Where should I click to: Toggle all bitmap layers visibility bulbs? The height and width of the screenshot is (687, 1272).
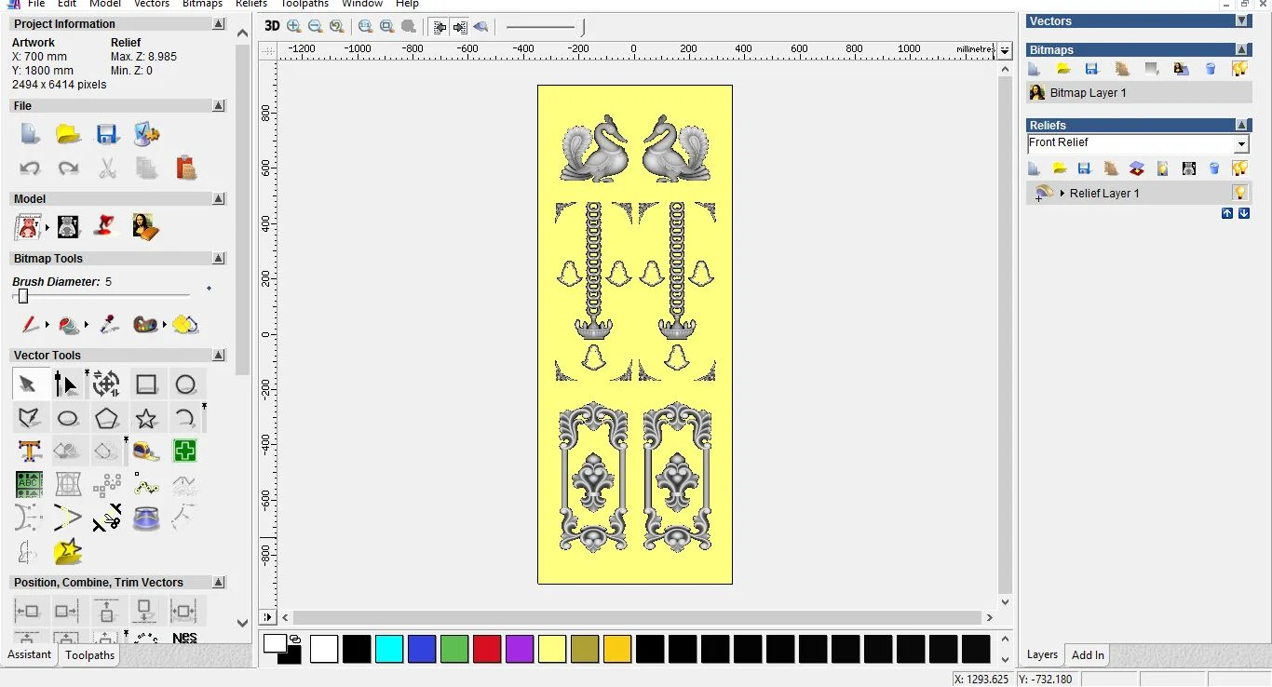click(1239, 69)
